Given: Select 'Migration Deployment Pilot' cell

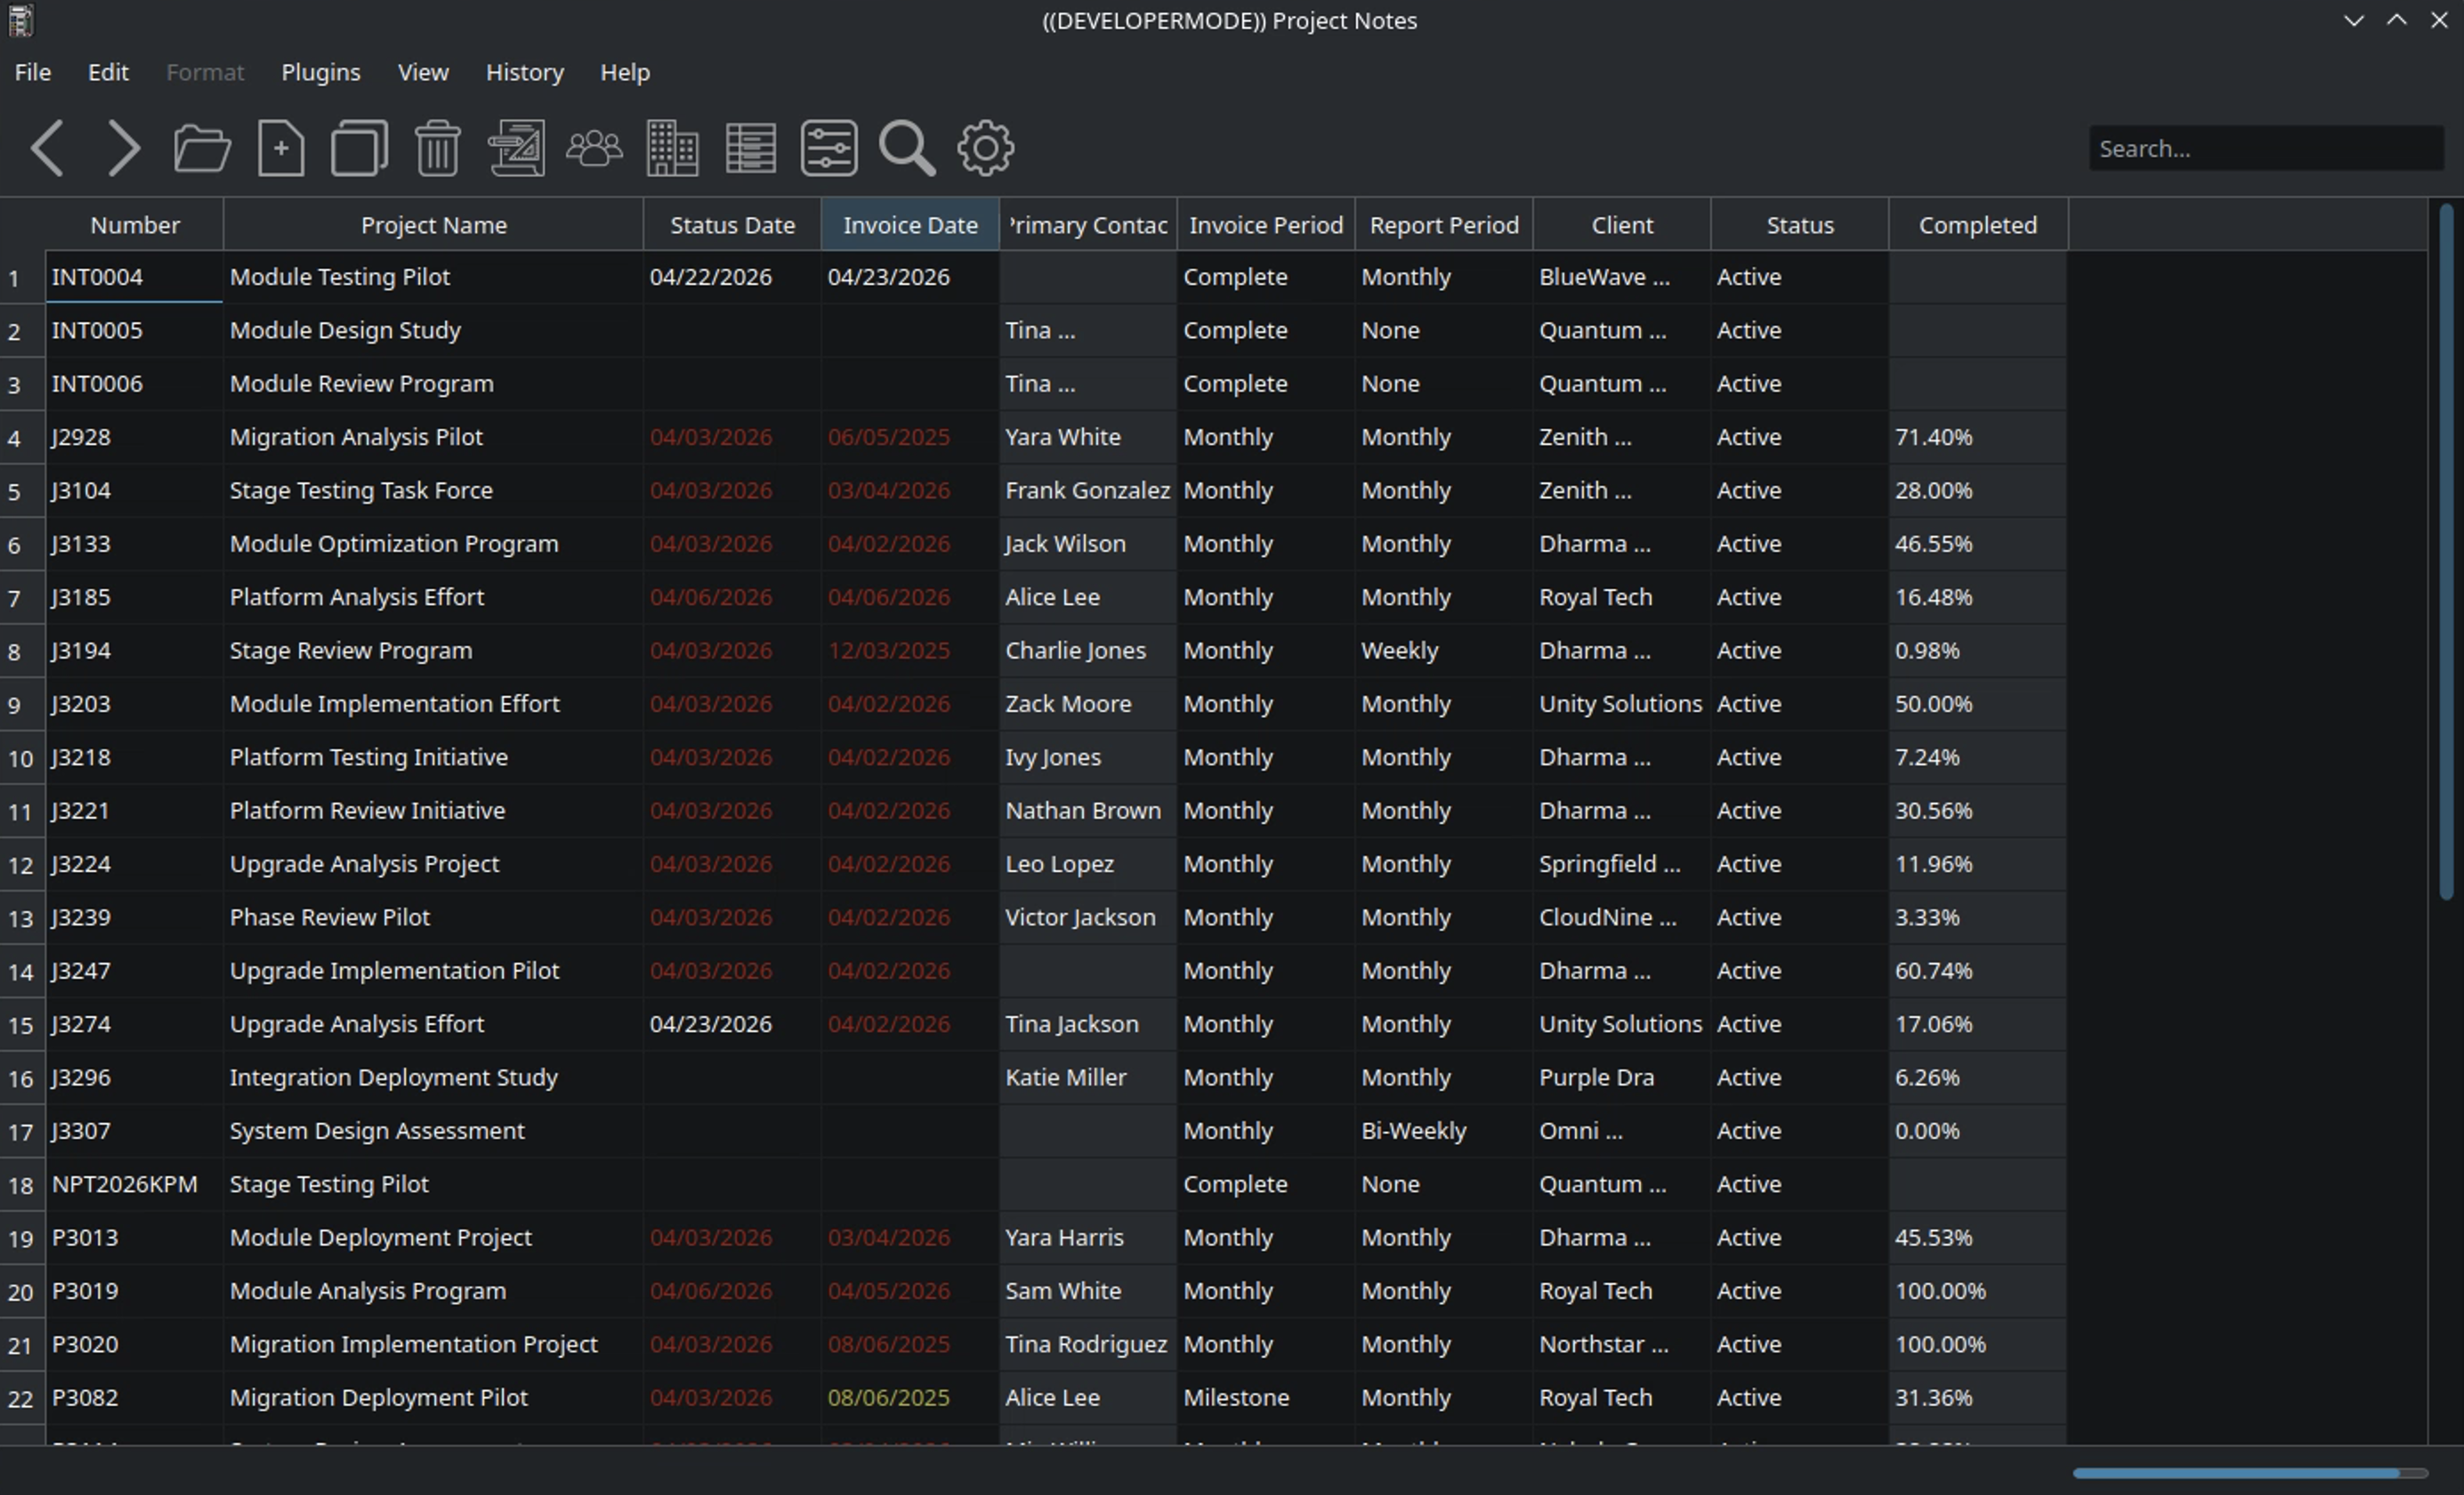Looking at the screenshot, I should tap(433, 1397).
